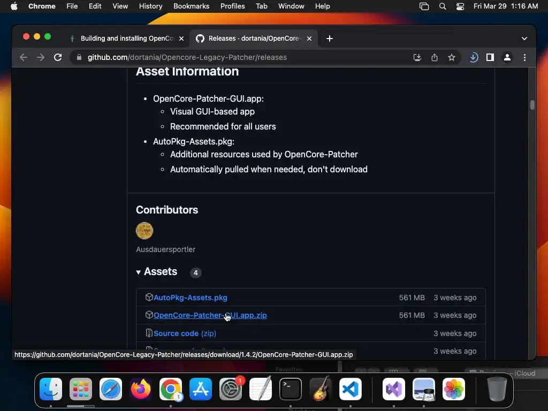Click the page vertical scrollbar thumb
Image resolution: width=548 pixels, height=411 pixels.
pyautogui.click(x=532, y=105)
